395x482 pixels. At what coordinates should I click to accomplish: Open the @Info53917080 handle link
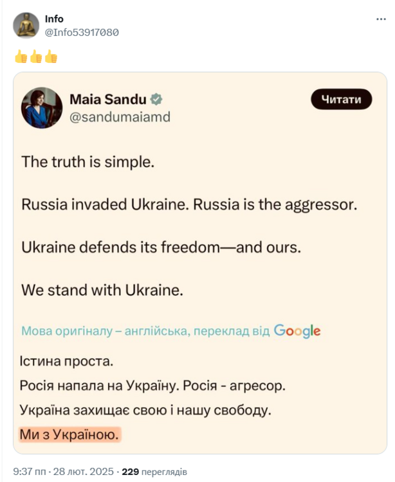point(82,31)
